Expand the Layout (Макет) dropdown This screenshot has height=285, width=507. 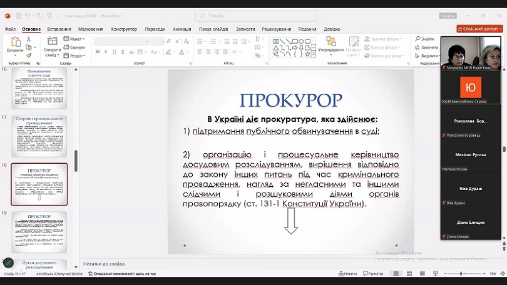(x=74, y=39)
